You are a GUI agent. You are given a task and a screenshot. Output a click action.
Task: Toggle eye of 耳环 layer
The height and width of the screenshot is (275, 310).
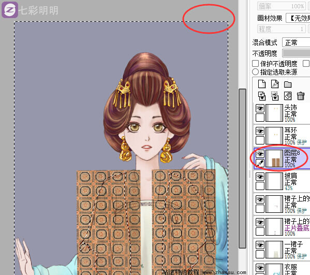coord(260,131)
